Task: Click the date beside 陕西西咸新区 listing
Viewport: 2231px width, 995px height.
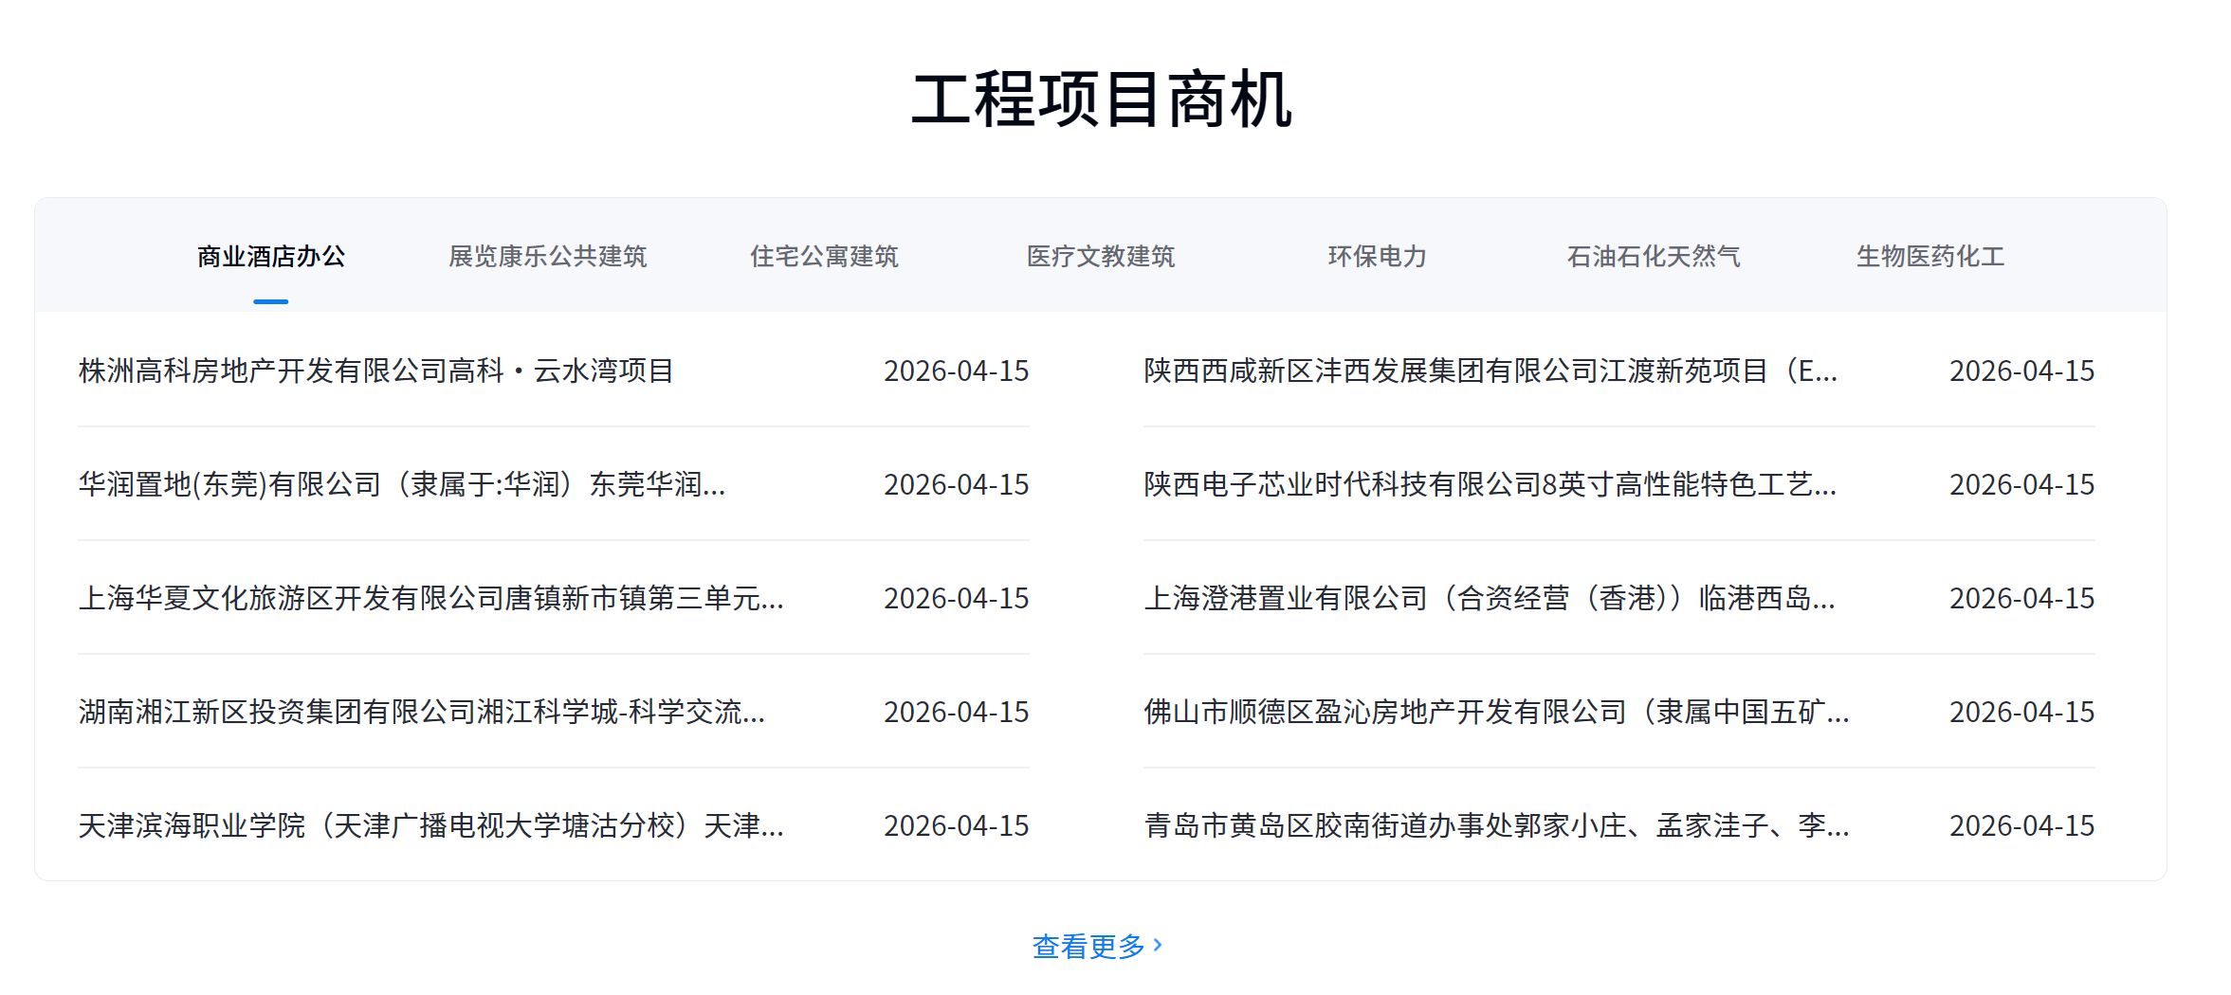Action: pos(2022,371)
